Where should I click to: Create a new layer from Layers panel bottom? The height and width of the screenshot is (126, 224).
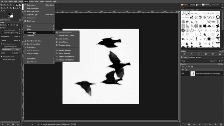(x=183, y=125)
